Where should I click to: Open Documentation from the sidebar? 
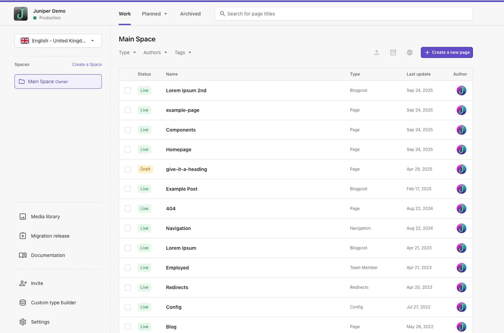click(48, 255)
